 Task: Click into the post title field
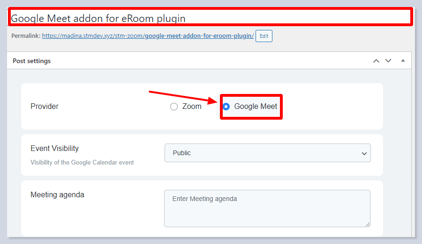210,18
